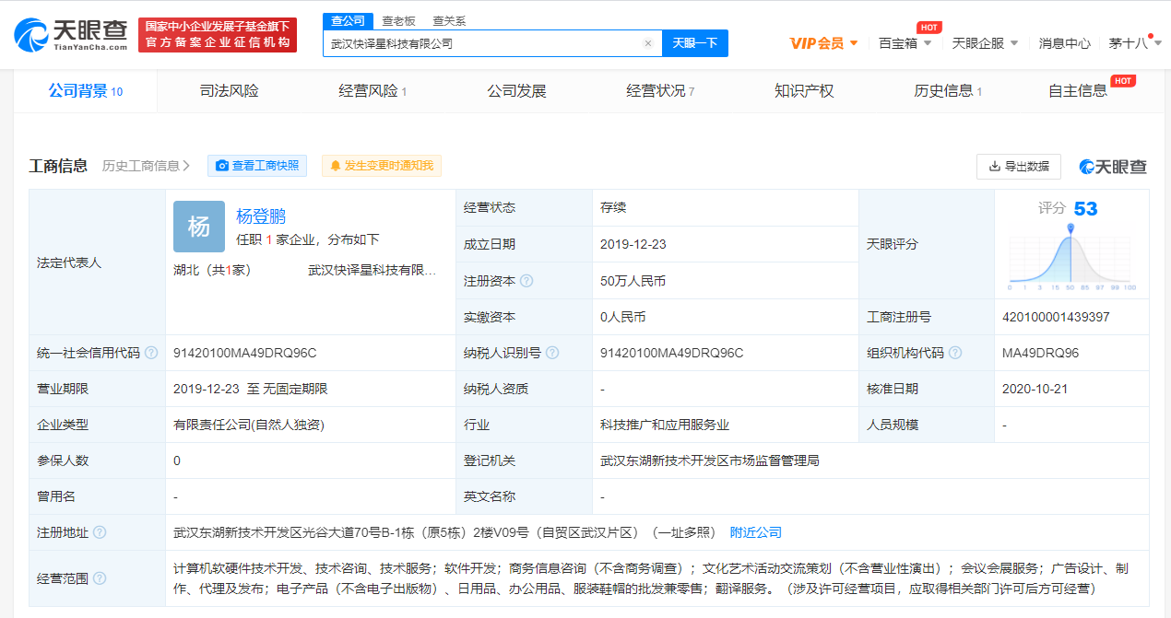Open help icon next to 经营范围
Viewport: 1171px width, 618px height.
(100, 578)
